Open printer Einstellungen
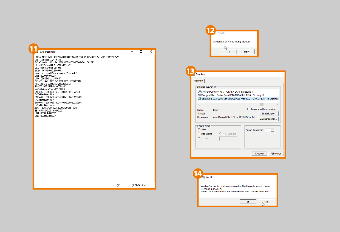Image resolution: width=340 pixels, height=232 pixels. pos(268,113)
